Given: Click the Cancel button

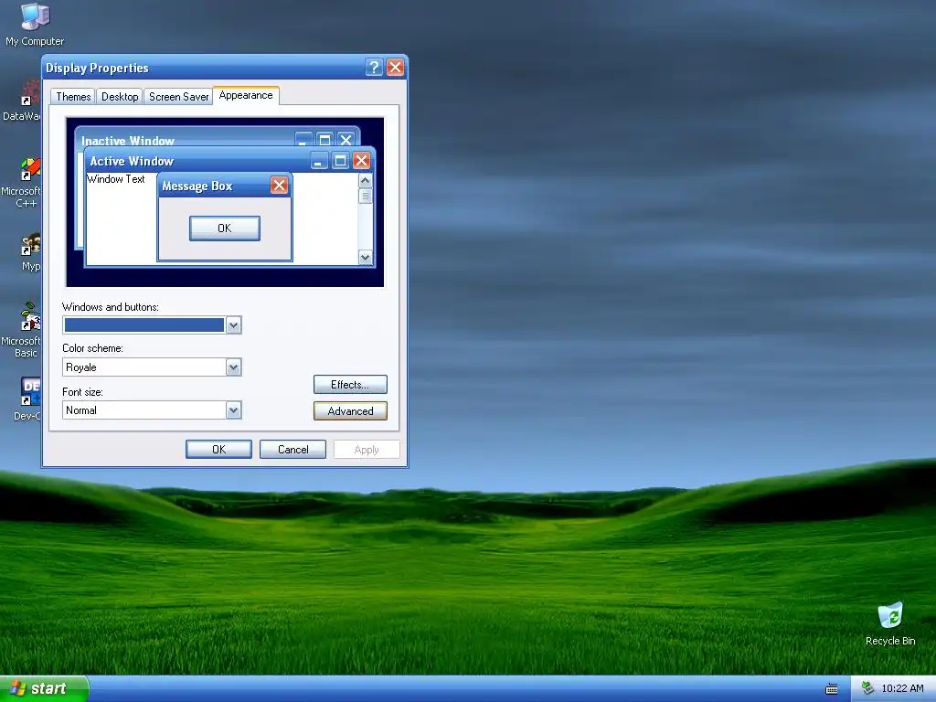Looking at the screenshot, I should pyautogui.click(x=293, y=450).
